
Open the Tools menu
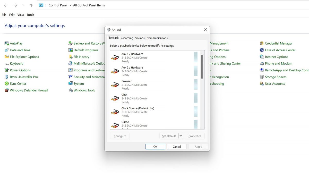[30, 15]
